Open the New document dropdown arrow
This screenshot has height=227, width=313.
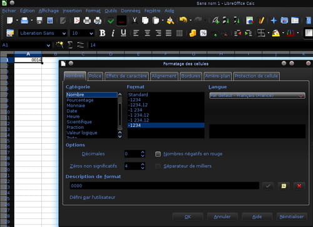[17, 21]
